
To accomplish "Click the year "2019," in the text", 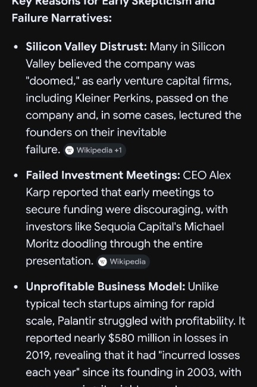I will coord(39,355).
